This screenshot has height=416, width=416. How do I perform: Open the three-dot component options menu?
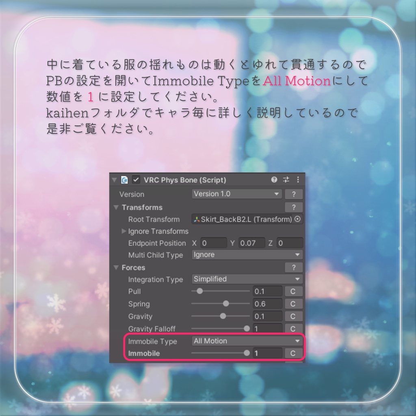coord(297,180)
